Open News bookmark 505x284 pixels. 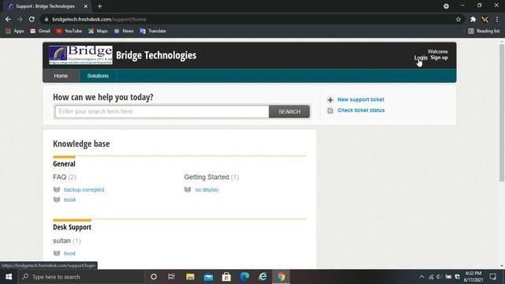(x=124, y=31)
